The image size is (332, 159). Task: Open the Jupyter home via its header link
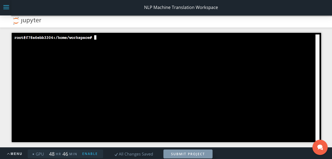(x=27, y=20)
